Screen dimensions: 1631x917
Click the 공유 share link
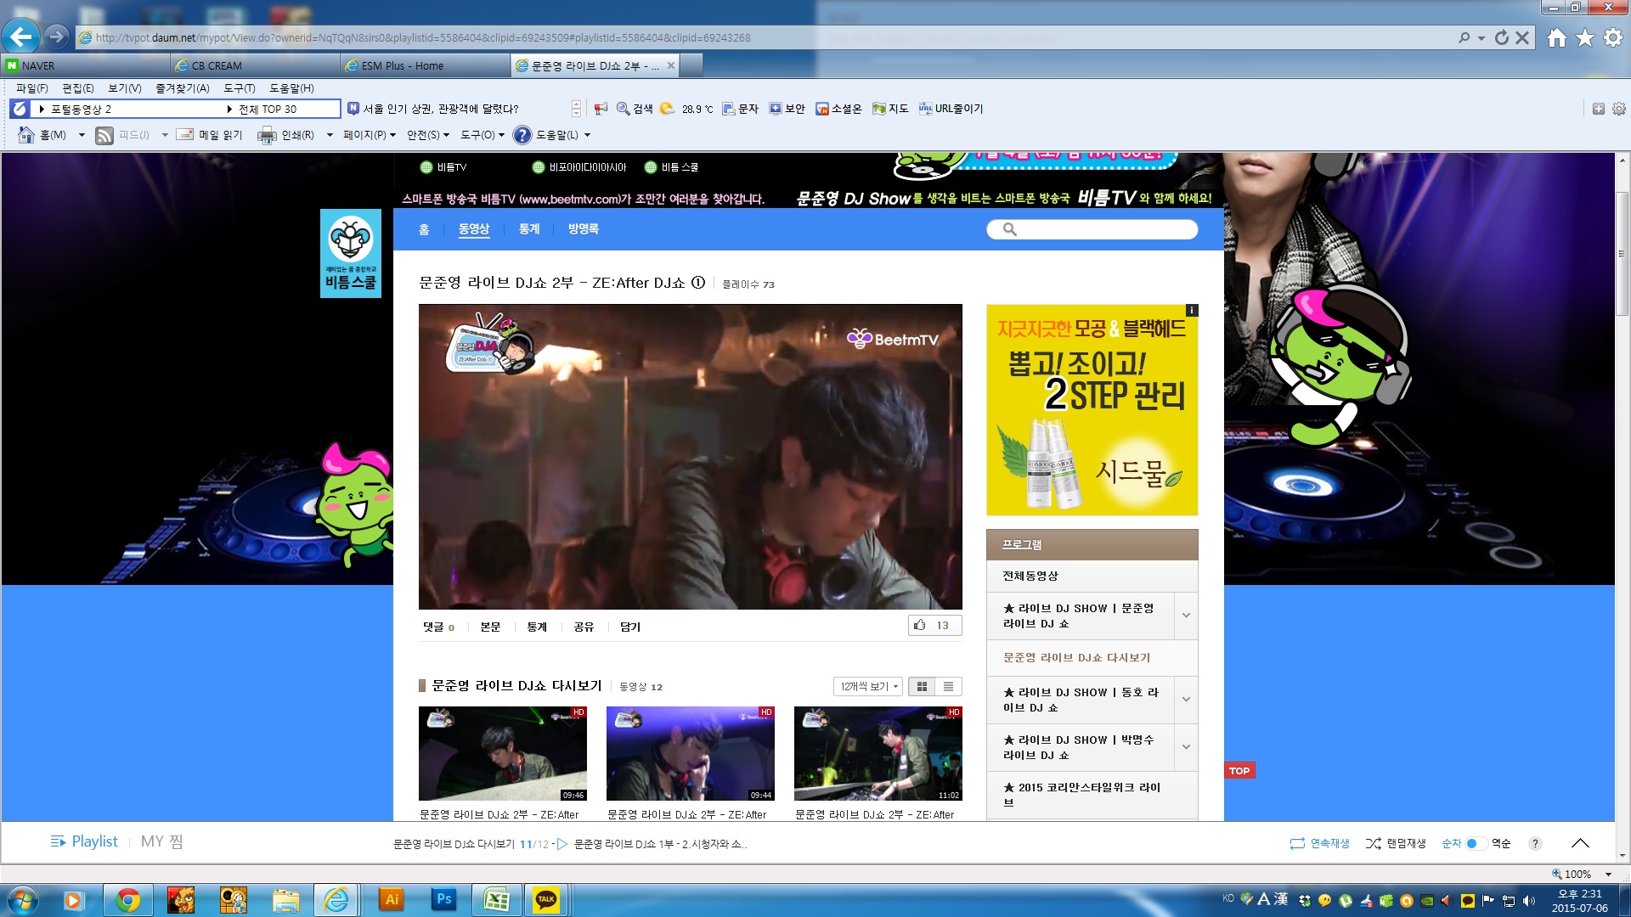click(584, 627)
